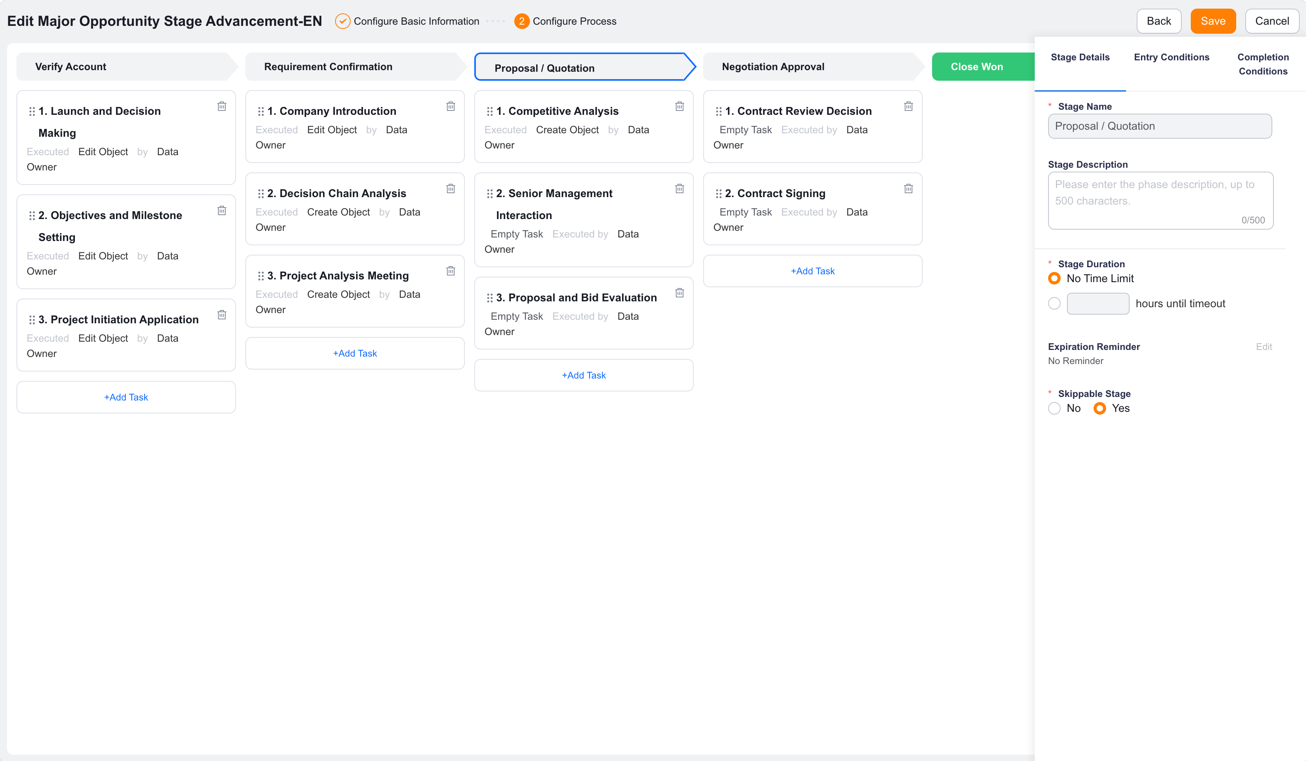Delete the Project Initiation Application task

222,314
